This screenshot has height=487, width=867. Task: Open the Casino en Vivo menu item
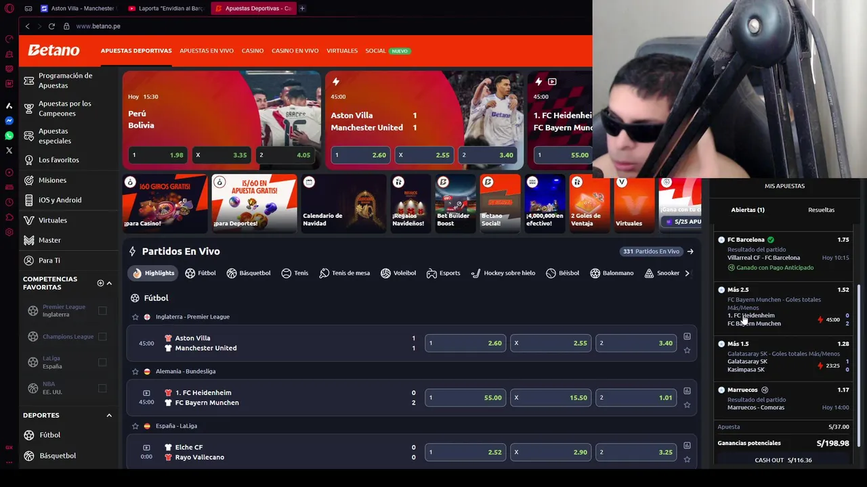(x=295, y=51)
